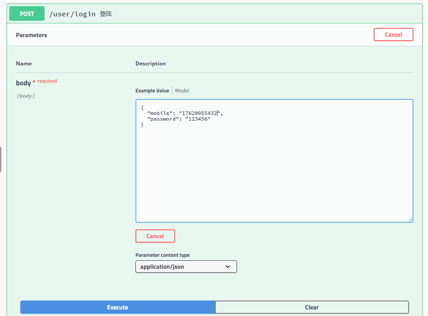This screenshot has height=316, width=428.
Task: Place cursor in mobile number value
Action: point(199,114)
